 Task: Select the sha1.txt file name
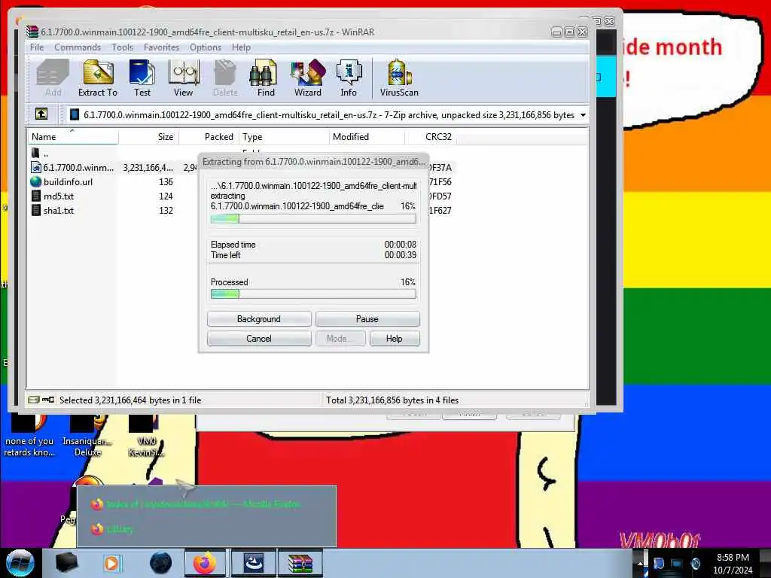pyautogui.click(x=59, y=211)
